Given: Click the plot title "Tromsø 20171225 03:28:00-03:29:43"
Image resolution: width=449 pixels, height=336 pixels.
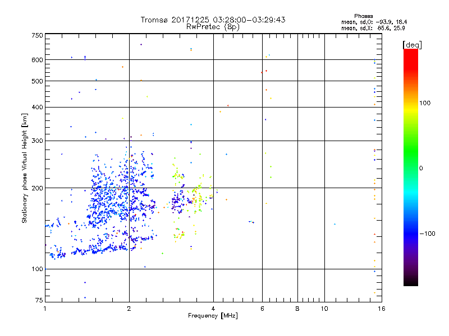Looking at the screenshot, I should click(213, 20).
